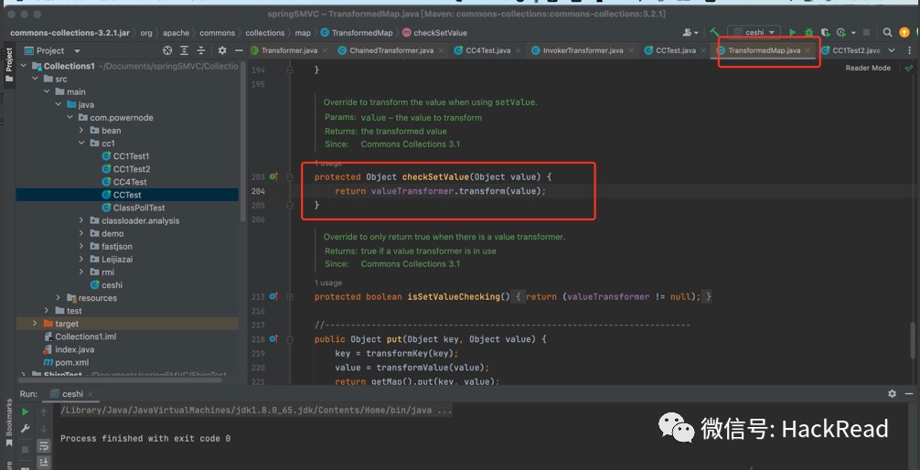Open Project panel settings gear
The width and height of the screenshot is (920, 470).
tap(222, 50)
